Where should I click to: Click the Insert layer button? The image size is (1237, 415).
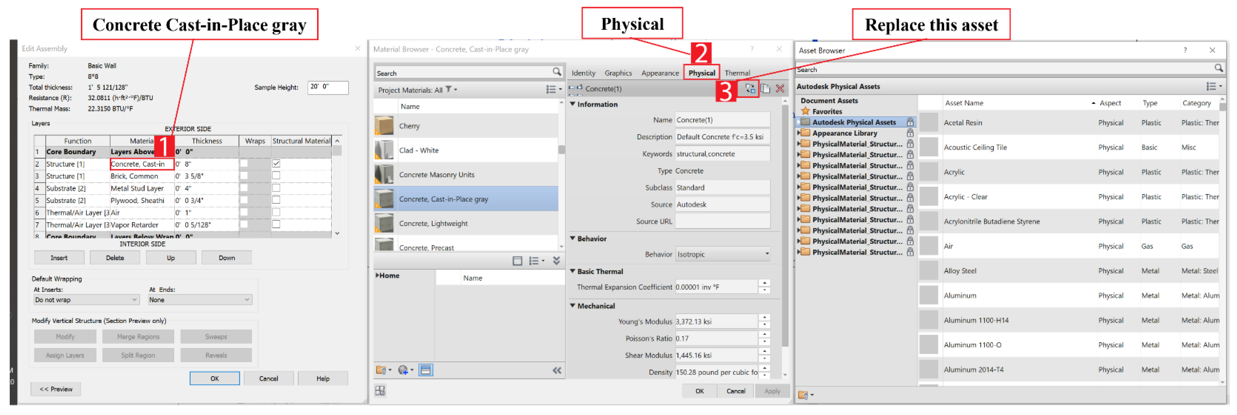59,258
